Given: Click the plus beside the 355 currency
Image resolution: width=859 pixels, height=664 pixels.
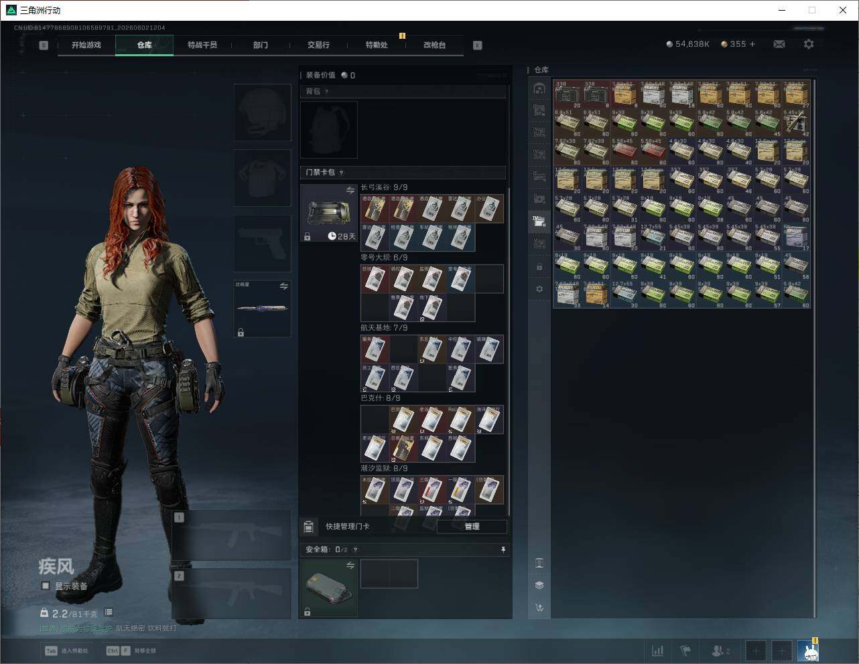Looking at the screenshot, I should [x=752, y=44].
